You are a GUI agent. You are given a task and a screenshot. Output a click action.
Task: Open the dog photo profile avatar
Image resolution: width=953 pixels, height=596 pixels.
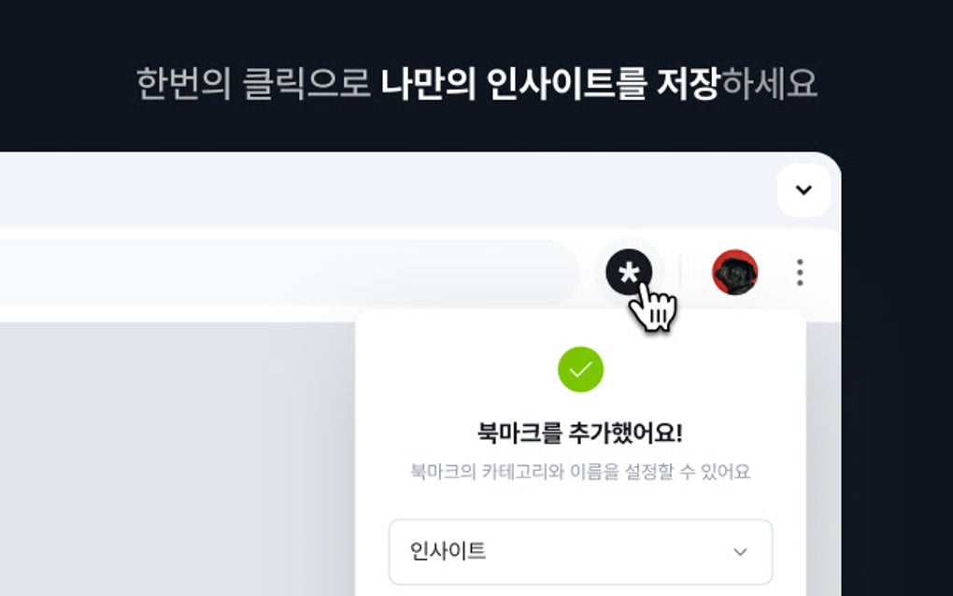tap(734, 272)
